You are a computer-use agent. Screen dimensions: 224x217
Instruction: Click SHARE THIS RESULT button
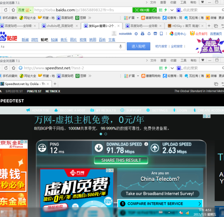click(121, 160)
